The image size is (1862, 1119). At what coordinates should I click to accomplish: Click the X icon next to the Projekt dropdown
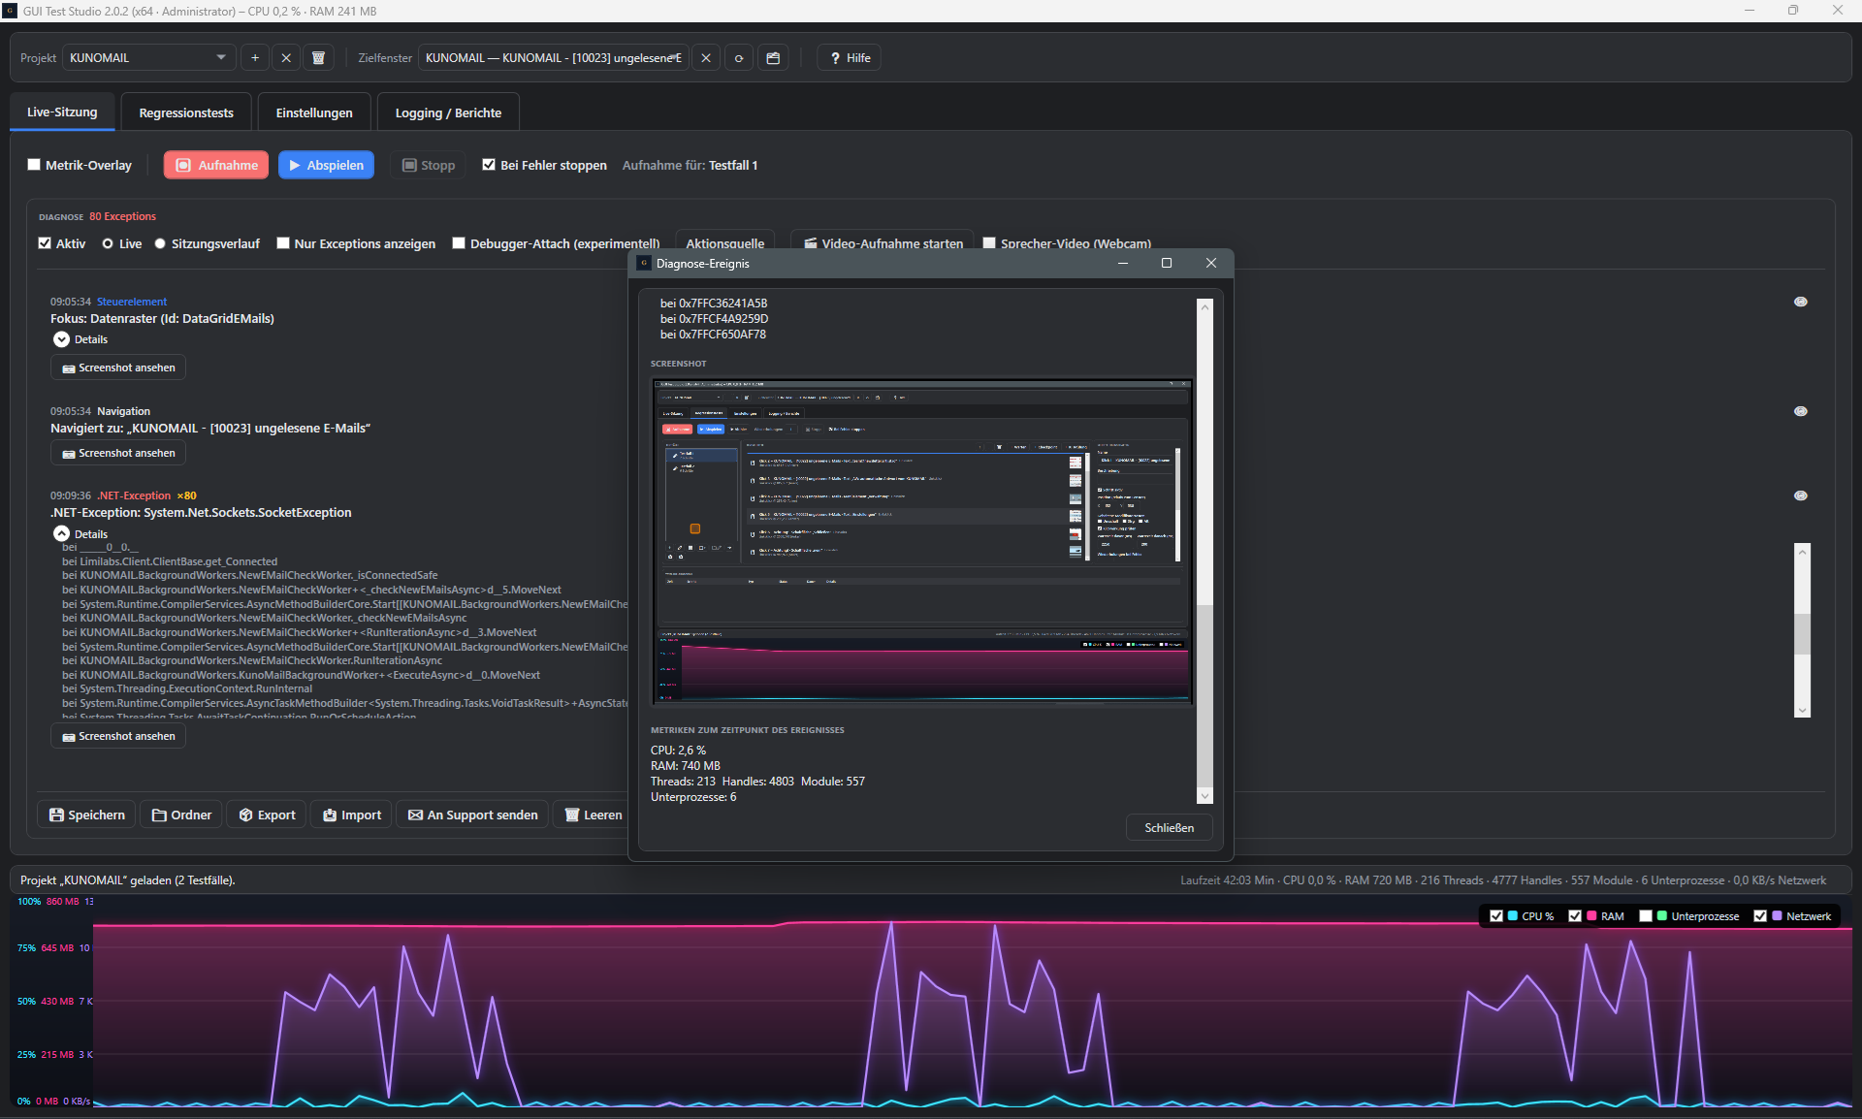point(286,58)
